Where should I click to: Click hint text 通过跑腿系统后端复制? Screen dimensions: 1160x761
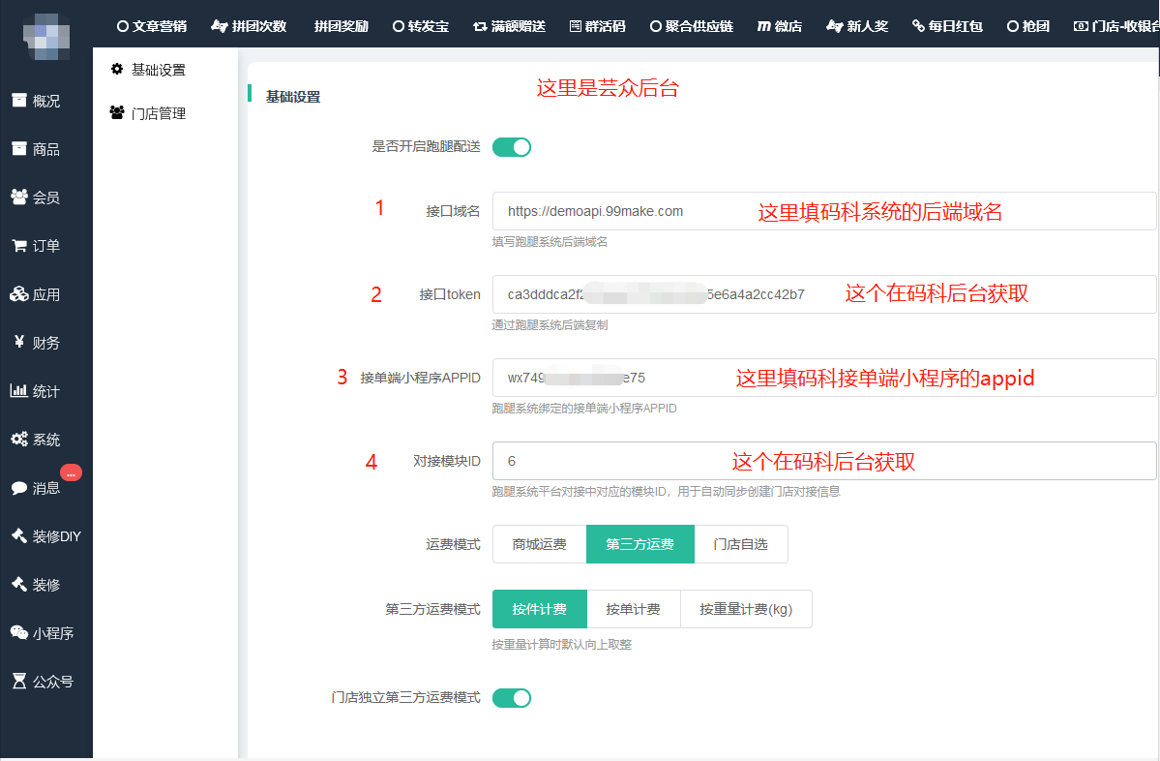(550, 325)
